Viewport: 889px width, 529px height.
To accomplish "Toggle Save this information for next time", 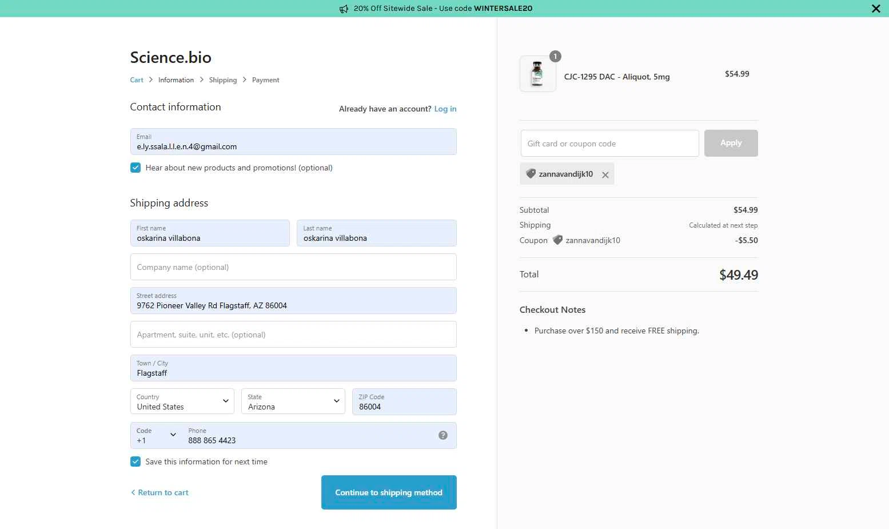I will [135, 462].
